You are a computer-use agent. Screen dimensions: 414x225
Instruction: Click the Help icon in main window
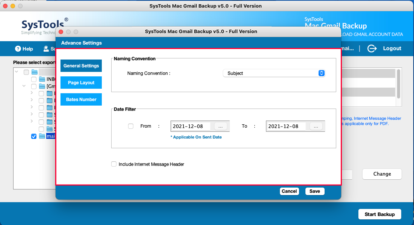(18, 49)
